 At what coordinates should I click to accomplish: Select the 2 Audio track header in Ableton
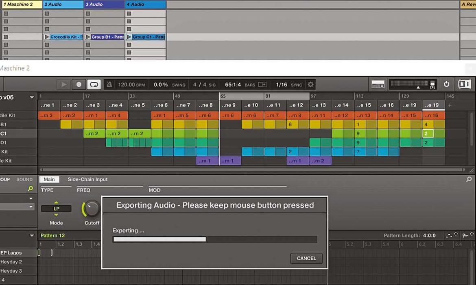click(63, 4)
